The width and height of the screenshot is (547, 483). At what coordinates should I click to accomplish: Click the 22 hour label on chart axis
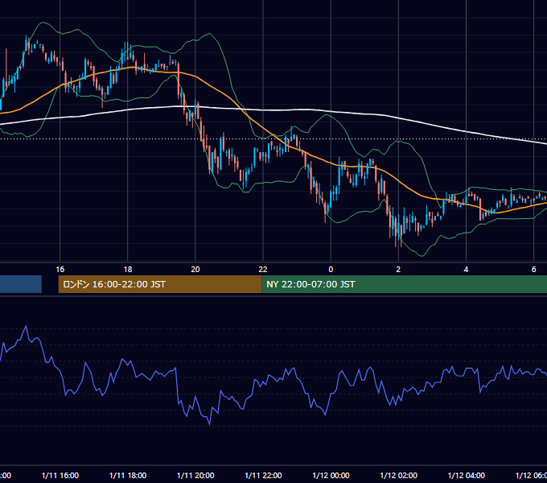263,270
